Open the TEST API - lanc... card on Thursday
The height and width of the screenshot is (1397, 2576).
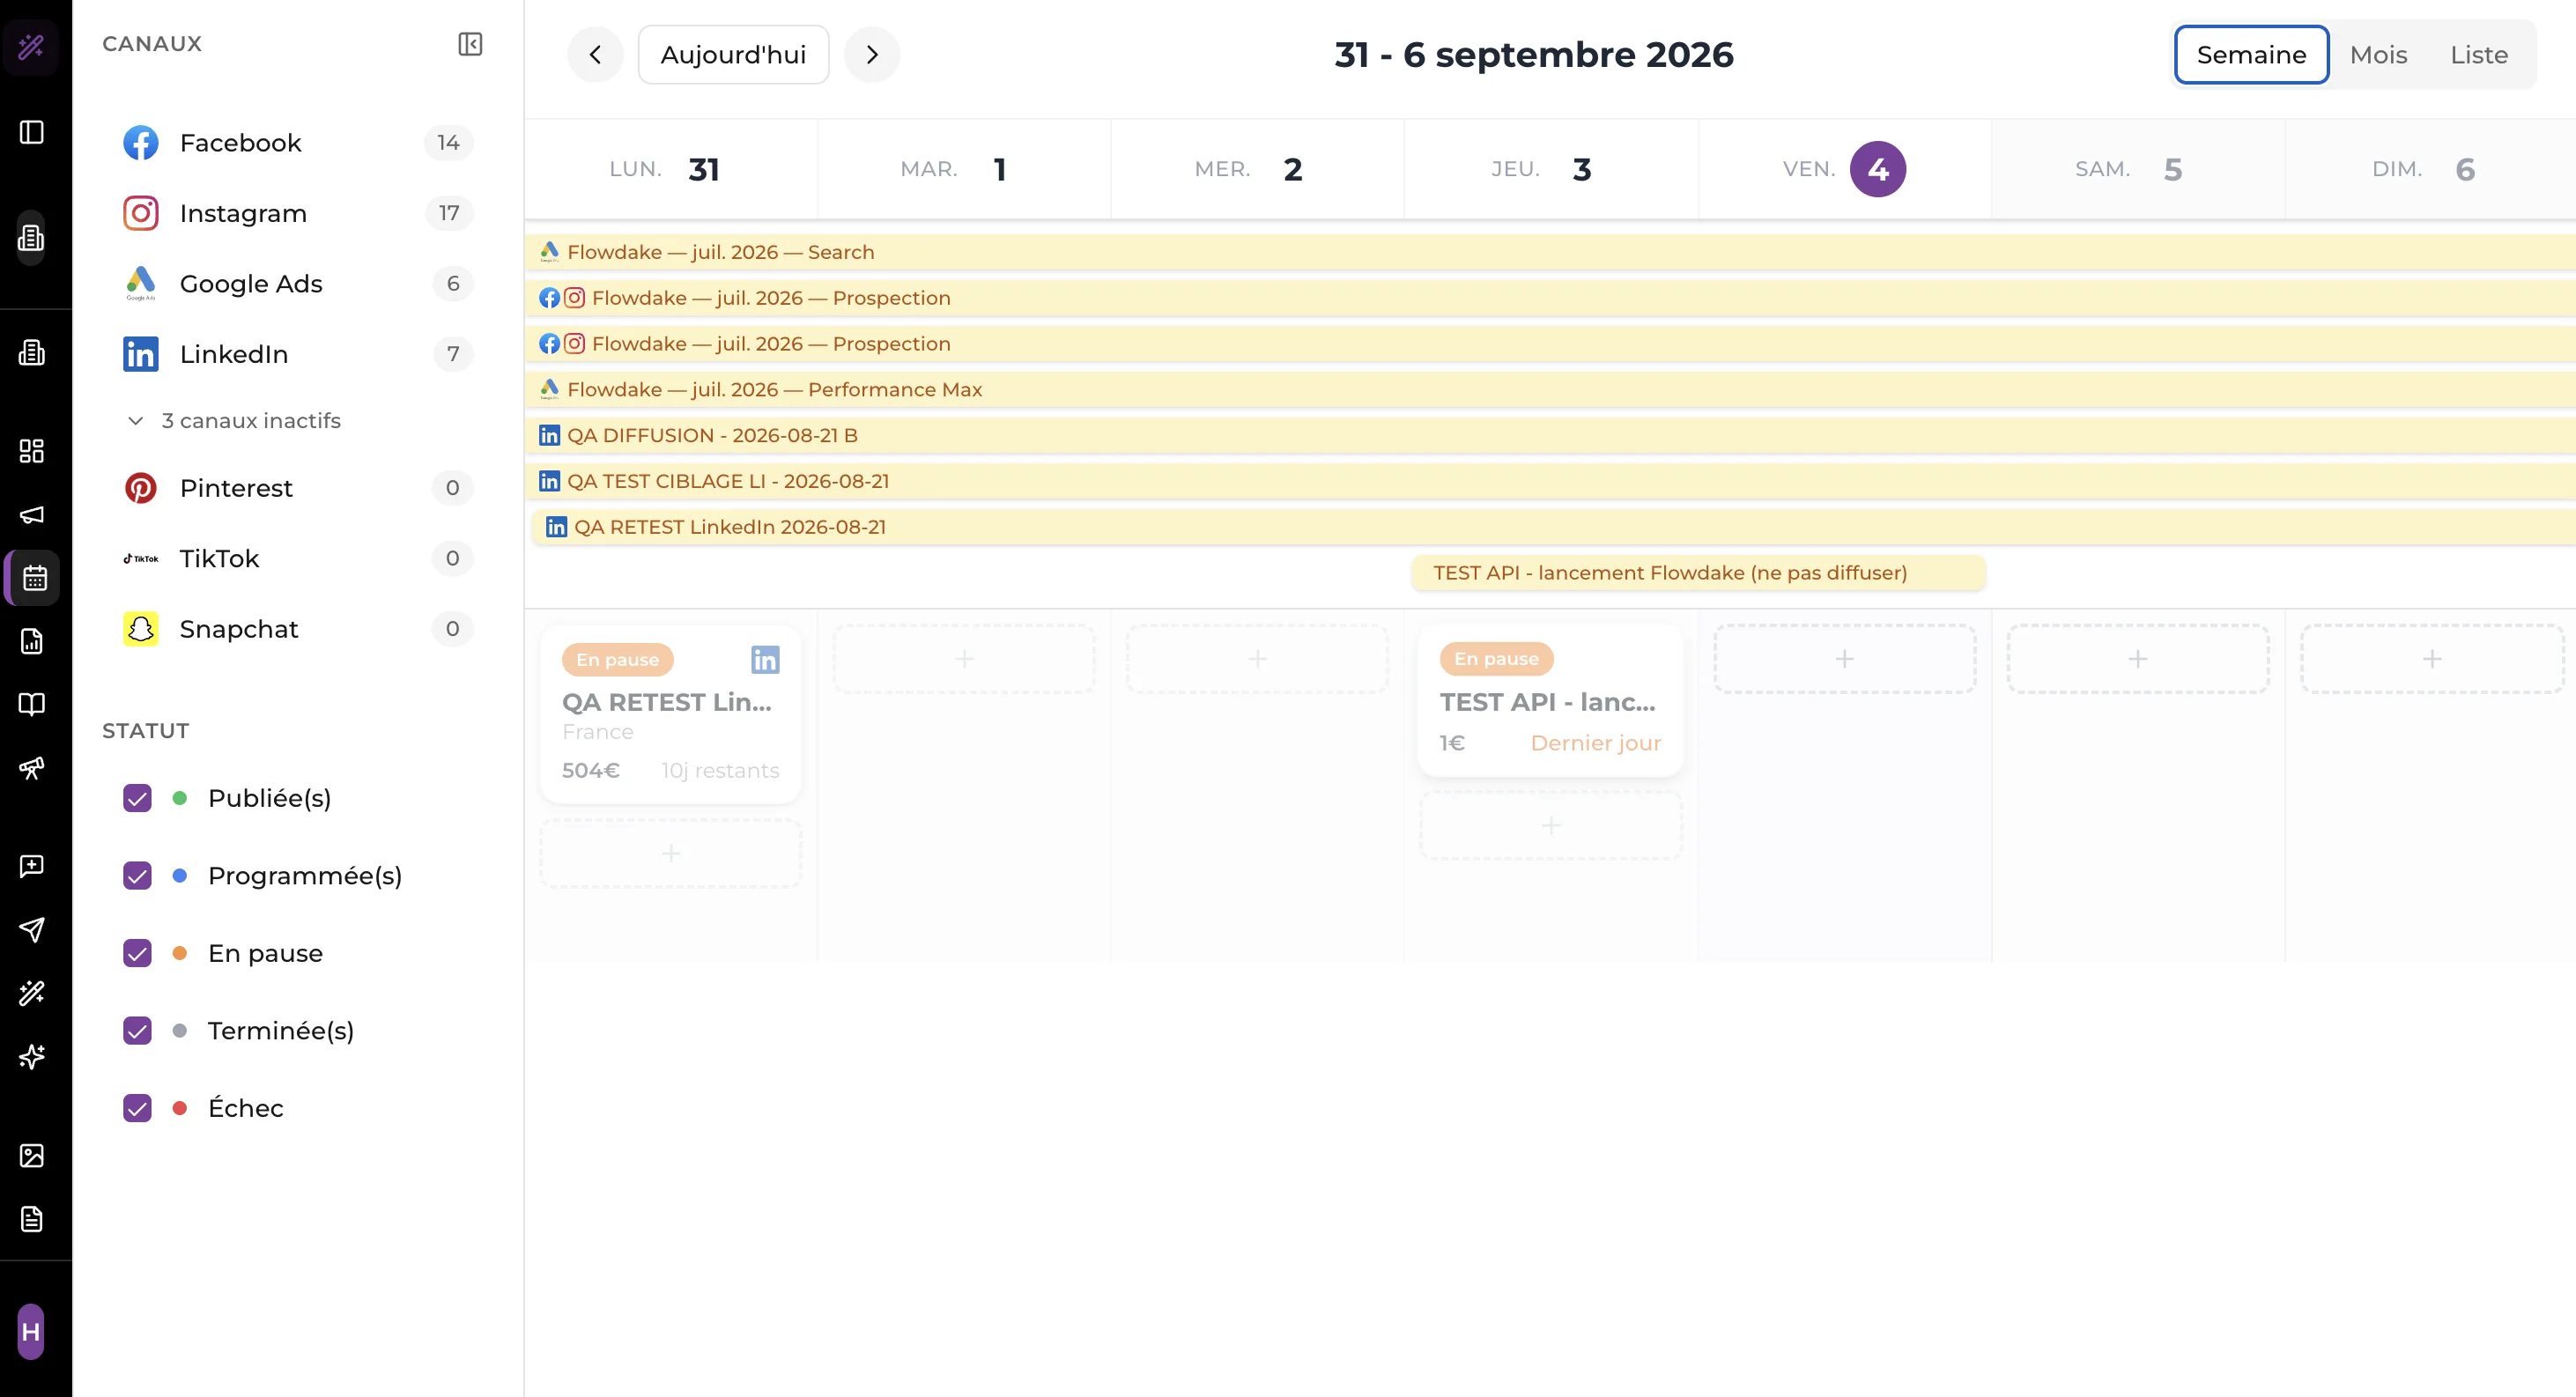tap(1550, 700)
